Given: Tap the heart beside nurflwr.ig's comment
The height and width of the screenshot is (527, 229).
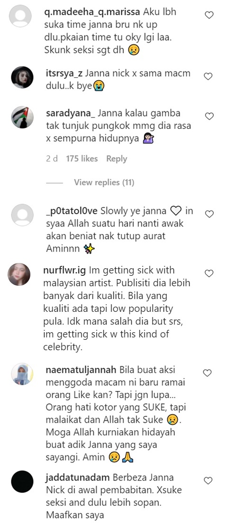Looking at the screenshot, I should point(209,273).
